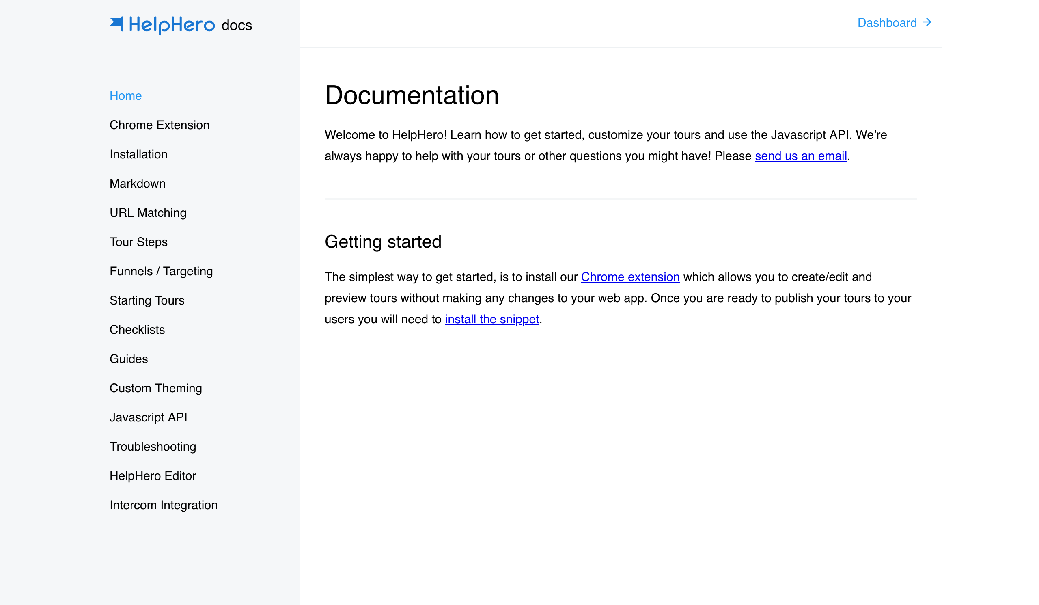Navigate to Custom Theming
This screenshot has width=1039, height=605.
tap(155, 389)
